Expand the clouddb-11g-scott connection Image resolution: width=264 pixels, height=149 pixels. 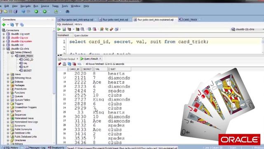(4, 34)
